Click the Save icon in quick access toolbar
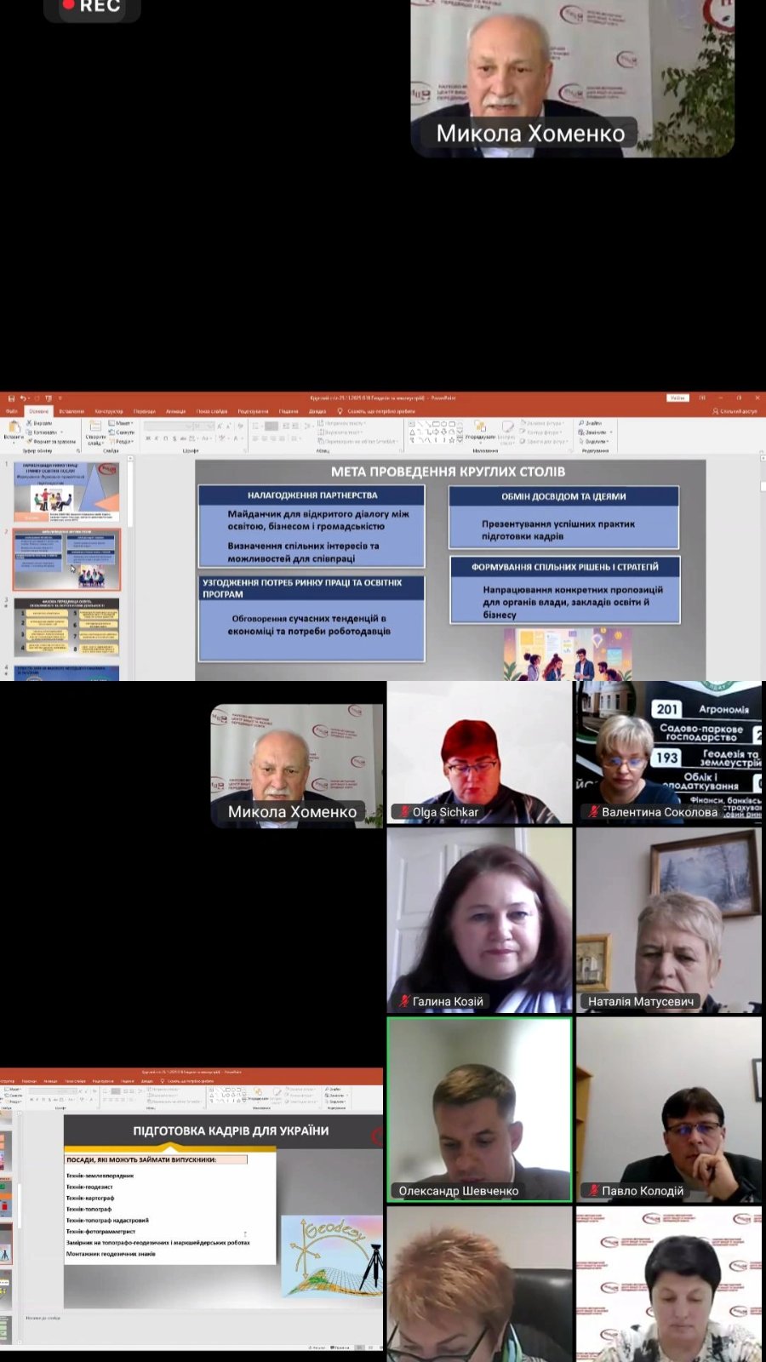Screen dimensions: 766x1362 [11, 398]
